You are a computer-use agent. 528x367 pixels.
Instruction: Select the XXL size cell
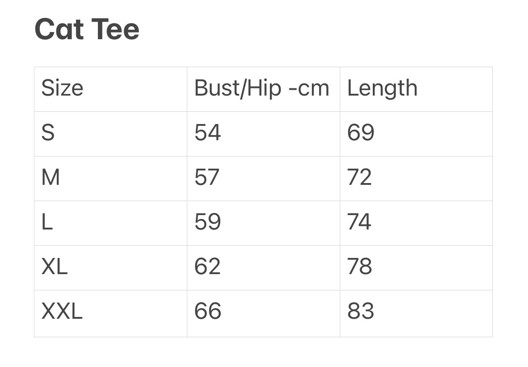coord(62,311)
